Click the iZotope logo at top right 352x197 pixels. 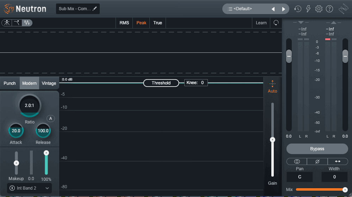point(344,9)
